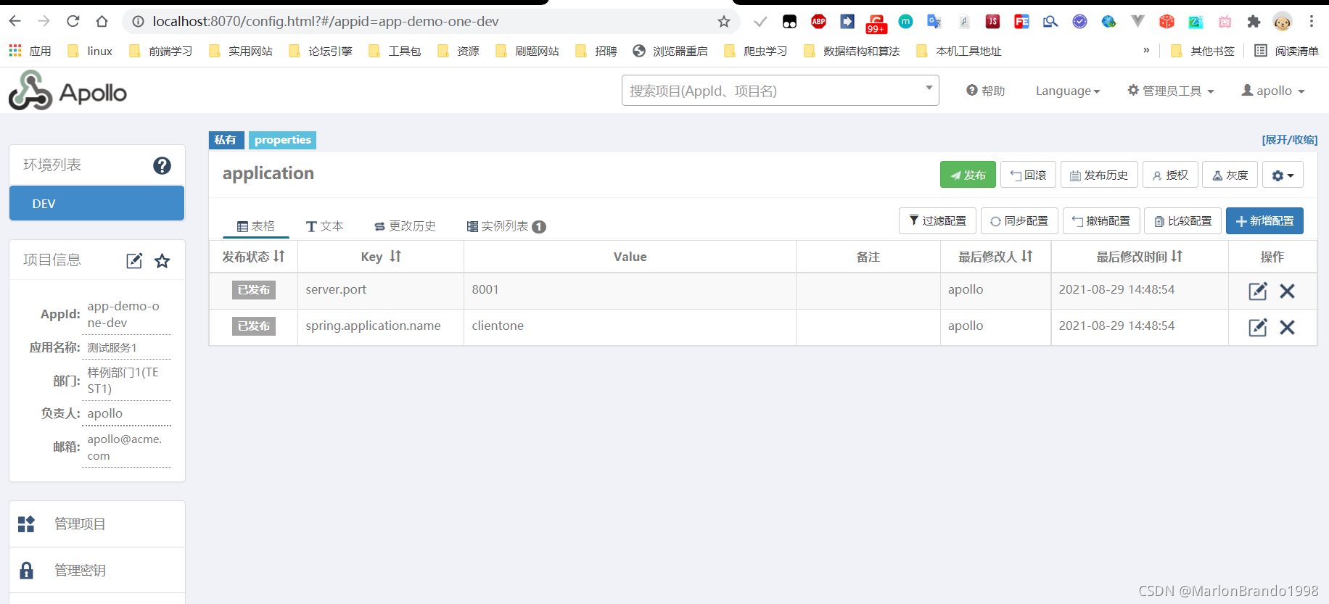Open 发布历史
This screenshot has width=1329, height=604.
point(1099,175)
